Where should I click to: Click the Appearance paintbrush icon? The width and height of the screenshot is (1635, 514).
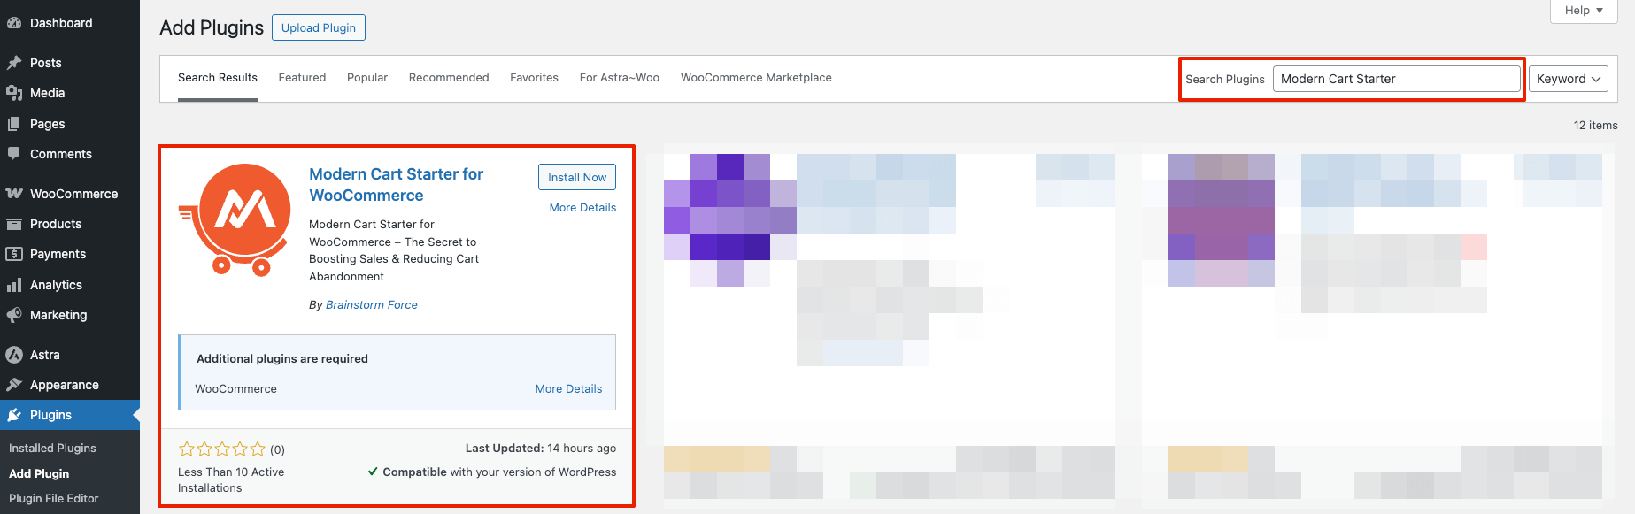[x=14, y=385]
